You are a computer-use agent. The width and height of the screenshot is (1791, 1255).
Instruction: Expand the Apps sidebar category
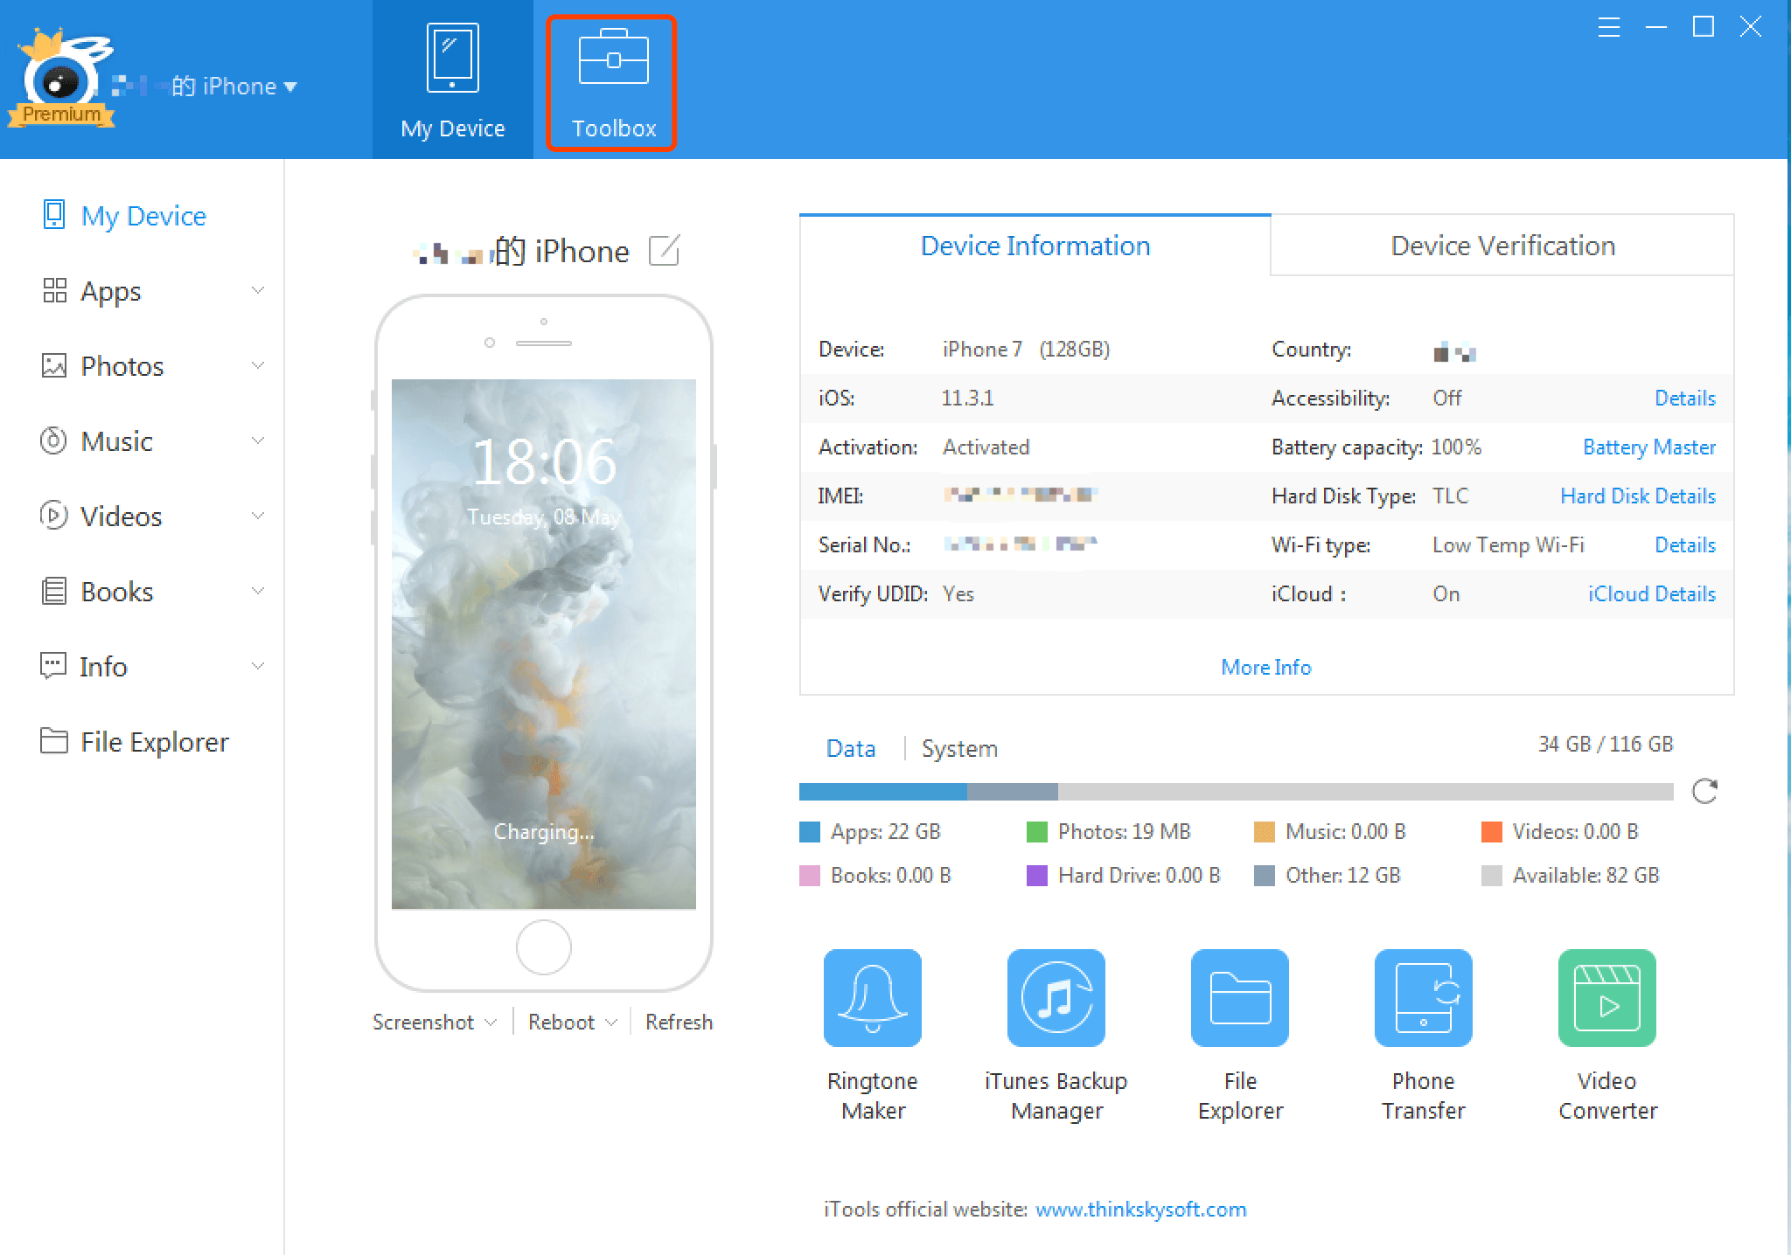(257, 290)
